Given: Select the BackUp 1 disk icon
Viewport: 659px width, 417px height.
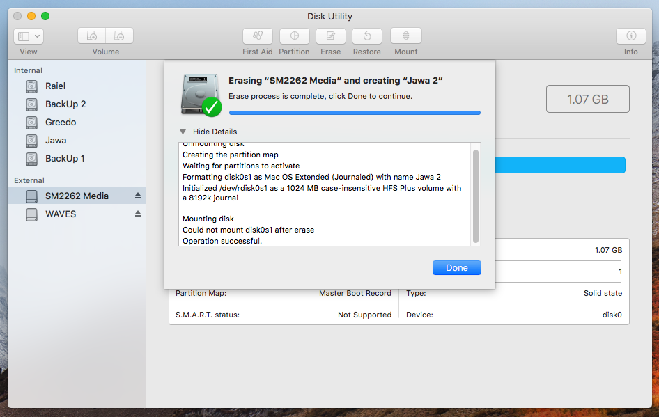Looking at the screenshot, I should point(31,158).
